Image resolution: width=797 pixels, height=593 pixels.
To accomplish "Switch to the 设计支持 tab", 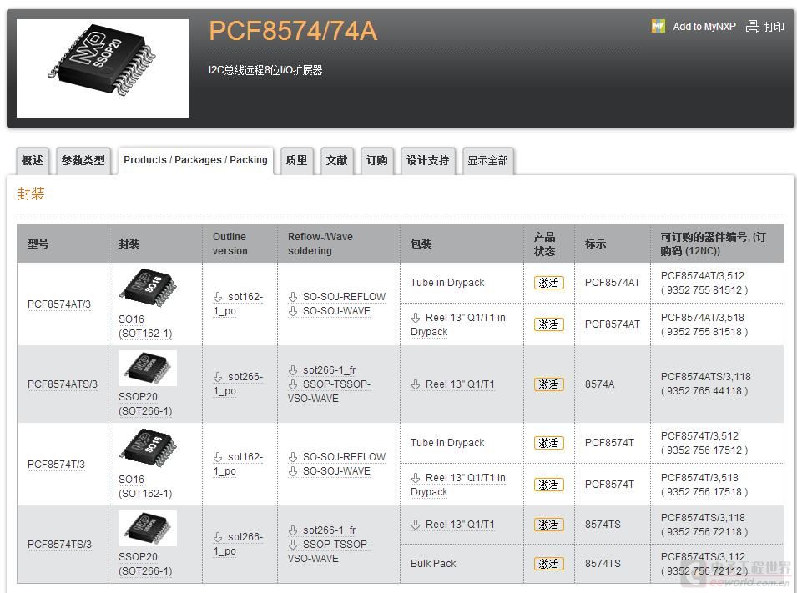I will [427, 161].
